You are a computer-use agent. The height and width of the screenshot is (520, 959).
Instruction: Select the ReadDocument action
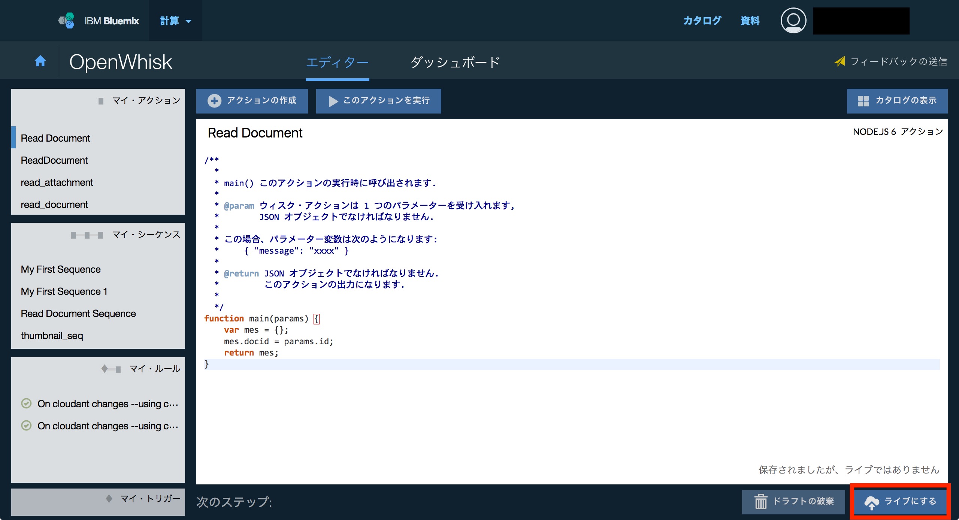tap(98, 160)
